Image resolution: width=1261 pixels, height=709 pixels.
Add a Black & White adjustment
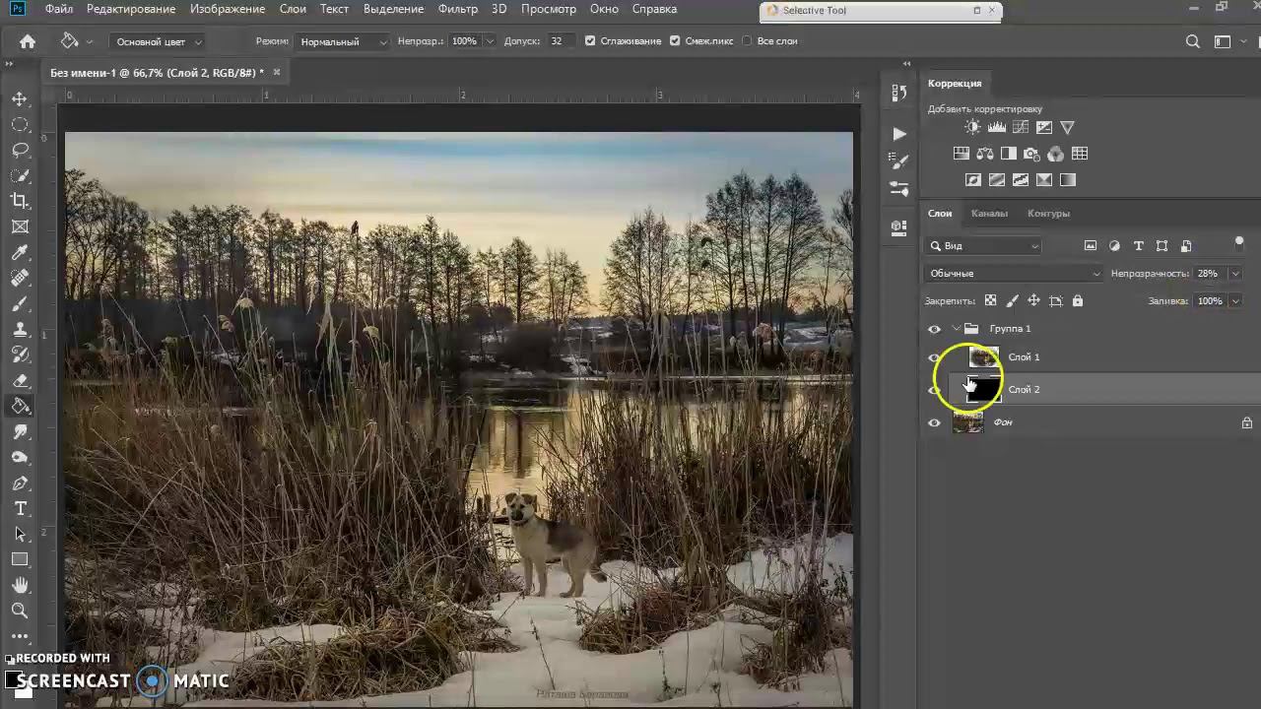[1009, 154]
